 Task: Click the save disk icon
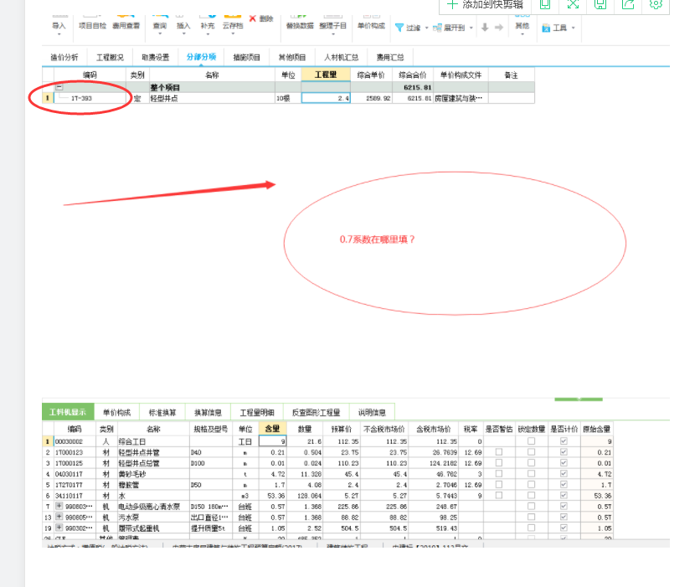tap(600, 4)
